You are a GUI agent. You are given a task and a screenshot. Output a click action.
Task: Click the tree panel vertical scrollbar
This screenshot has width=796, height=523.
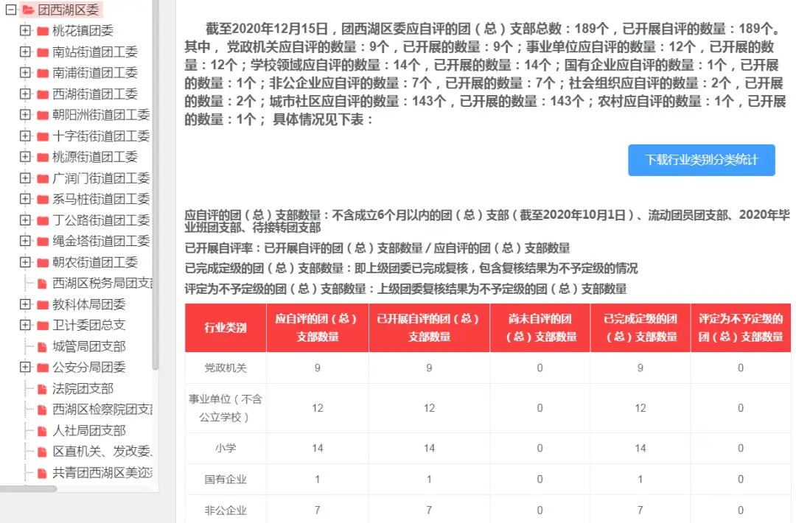(x=155, y=184)
